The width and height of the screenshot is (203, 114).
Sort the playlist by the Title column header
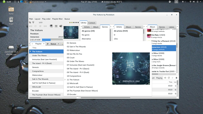point(46,48)
